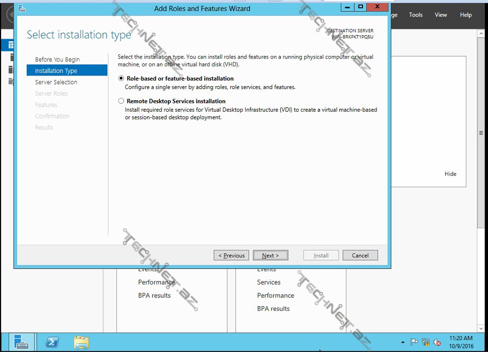Screen dimensions: 488x352
Task: Open the network tray icon
Action: pyautogui.click(x=425, y=342)
